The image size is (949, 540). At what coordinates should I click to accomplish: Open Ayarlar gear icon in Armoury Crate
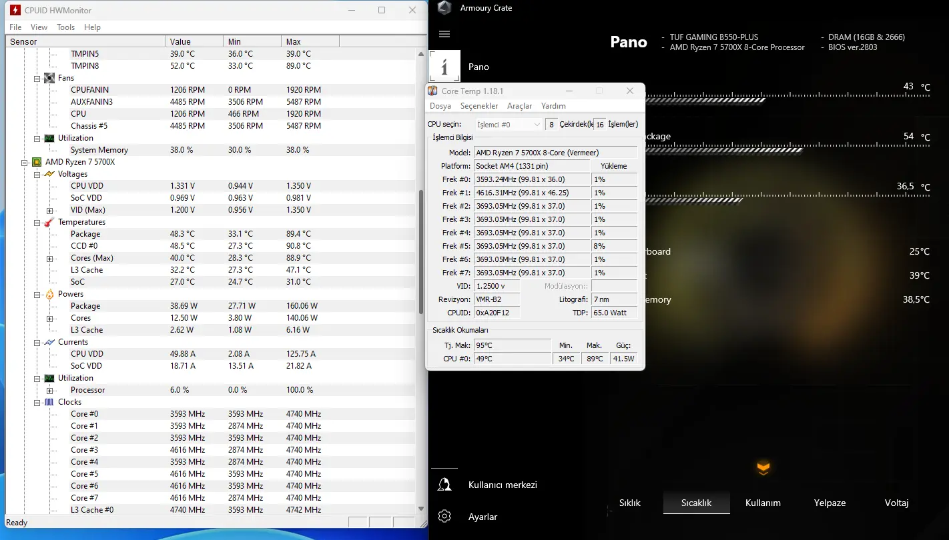point(444,517)
